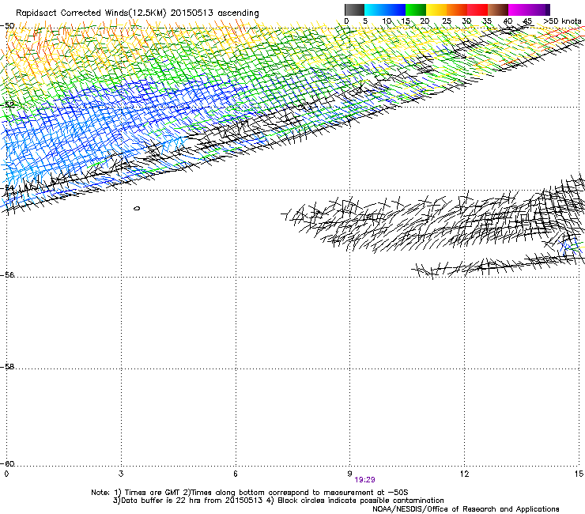The width and height of the screenshot is (585, 514).
Task: Select the gray 0-5 knots color swatch
Action: click(x=354, y=9)
